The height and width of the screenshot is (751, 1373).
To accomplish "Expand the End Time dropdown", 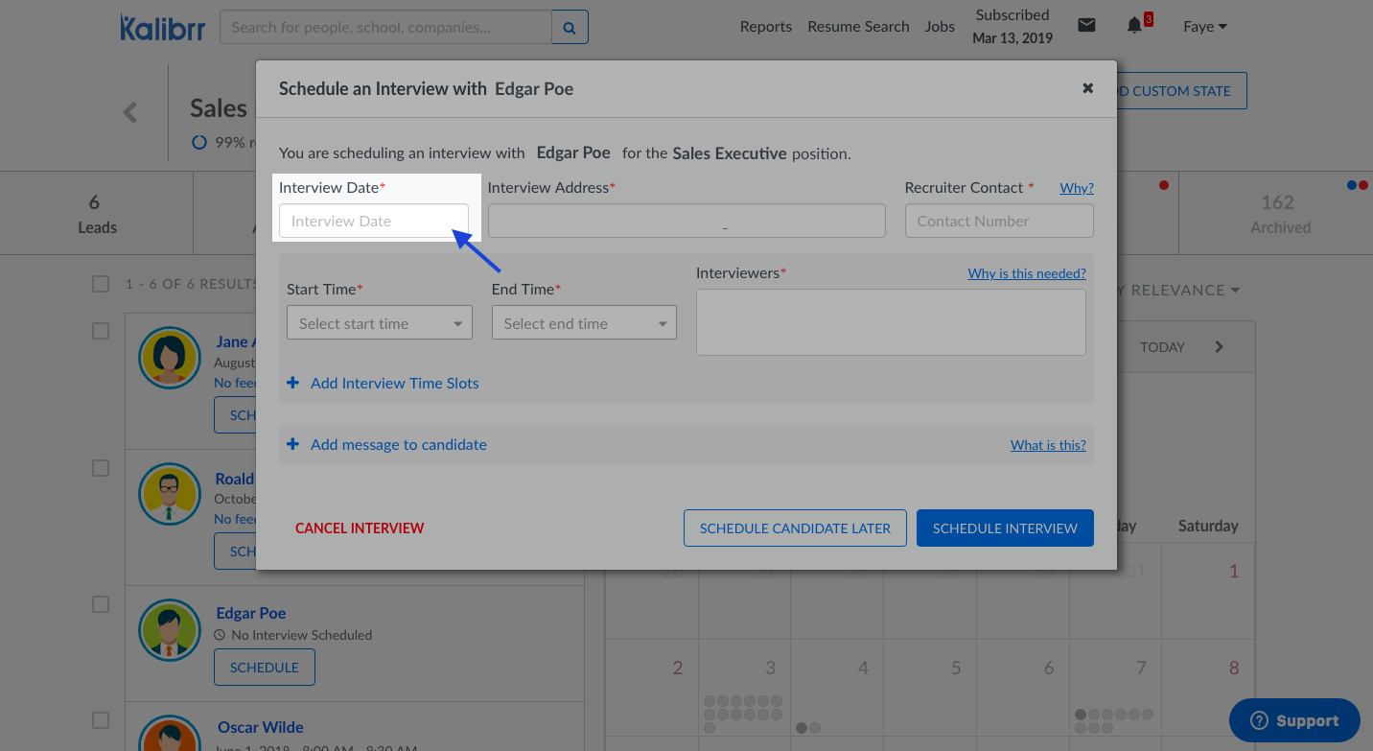I will [x=584, y=324].
